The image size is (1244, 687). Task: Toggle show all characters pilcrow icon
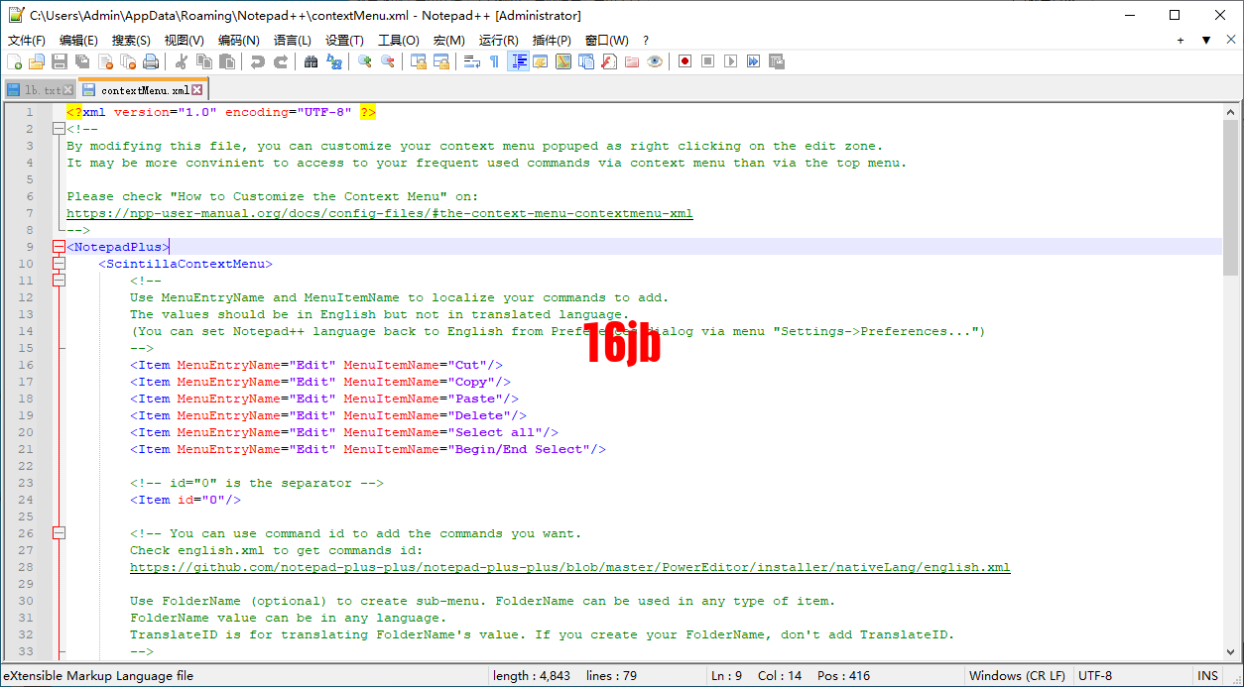[494, 61]
